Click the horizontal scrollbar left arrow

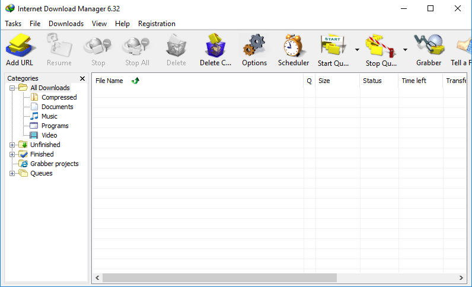tap(97, 278)
